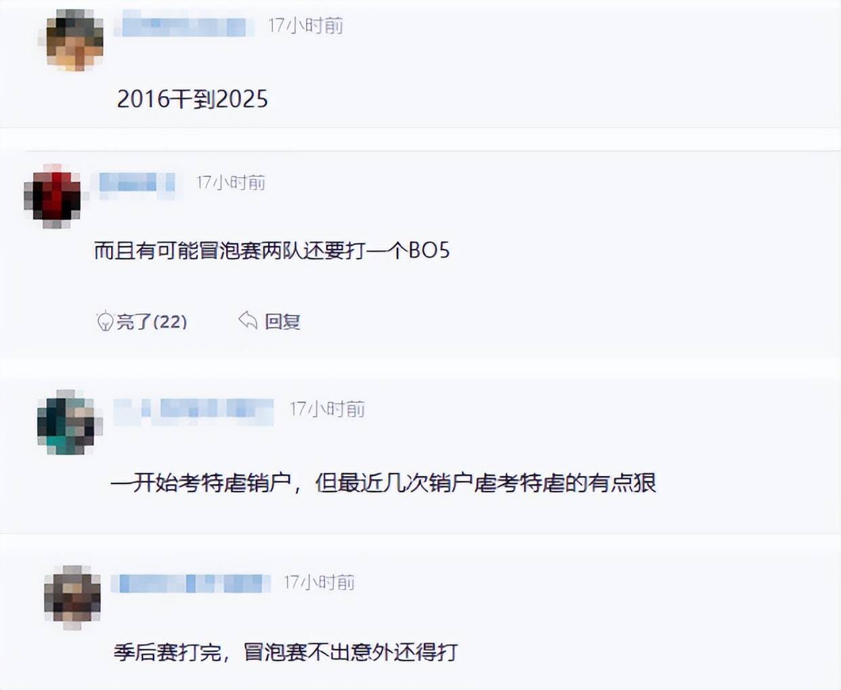Click the 回复 reply link

click(282, 321)
